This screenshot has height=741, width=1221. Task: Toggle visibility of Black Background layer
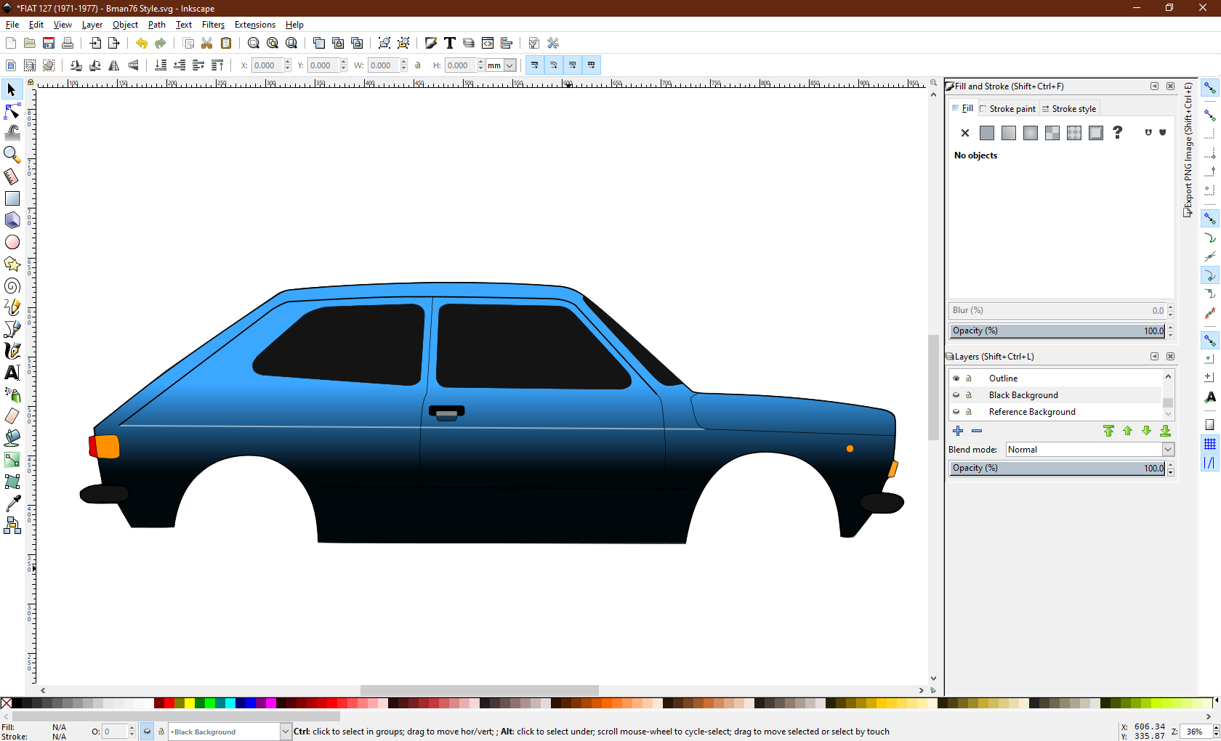pyautogui.click(x=956, y=394)
